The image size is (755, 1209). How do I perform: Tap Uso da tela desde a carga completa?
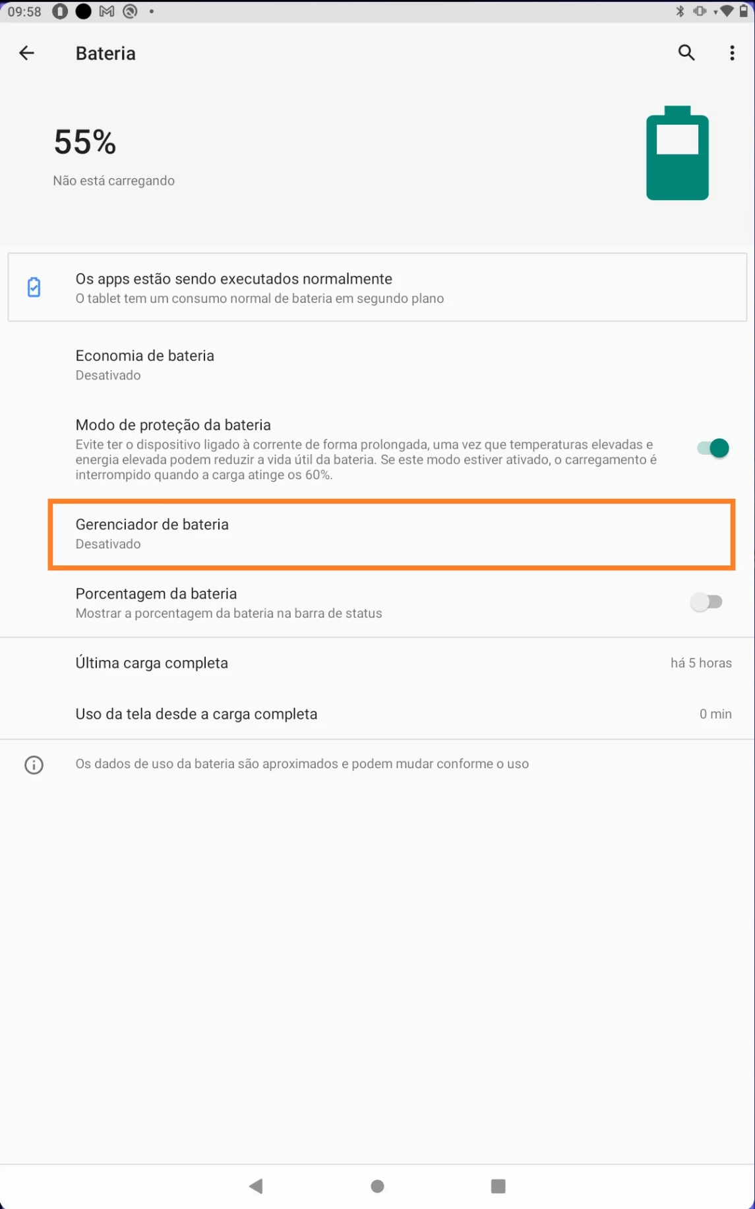tap(377, 714)
